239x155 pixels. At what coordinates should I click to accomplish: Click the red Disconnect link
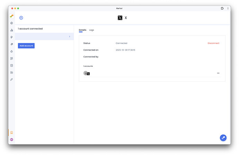pos(213,43)
